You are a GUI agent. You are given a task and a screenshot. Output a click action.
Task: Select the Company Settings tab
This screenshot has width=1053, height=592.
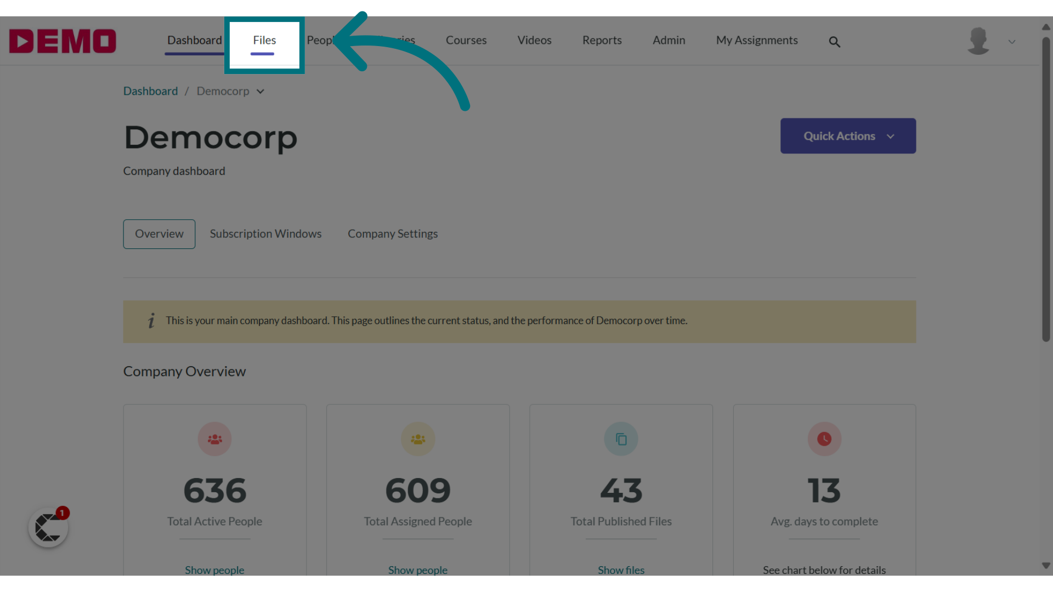393,233
